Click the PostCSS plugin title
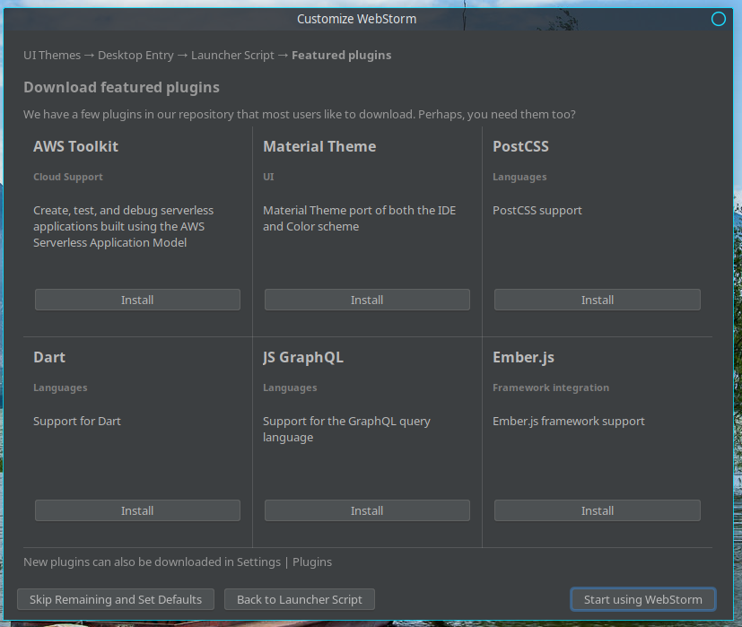Viewport: 742px width, 627px height. click(520, 147)
